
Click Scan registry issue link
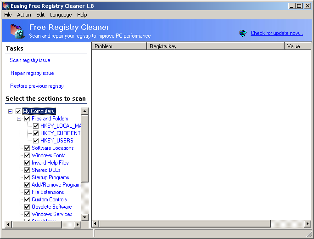30,60
